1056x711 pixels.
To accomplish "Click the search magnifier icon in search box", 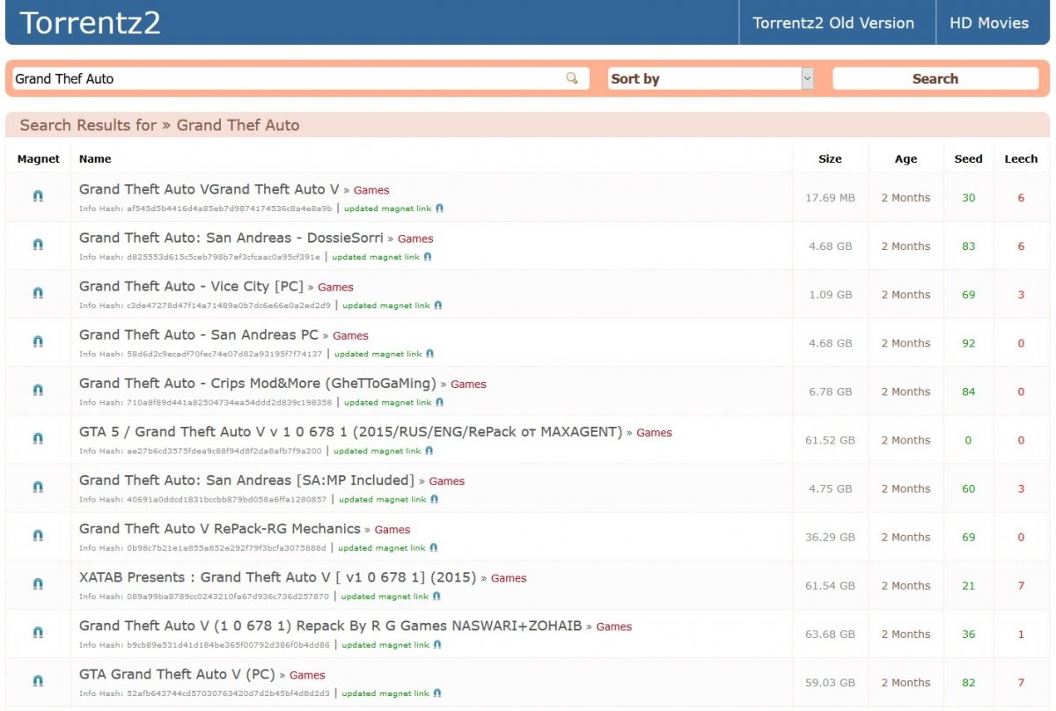I will [x=572, y=78].
